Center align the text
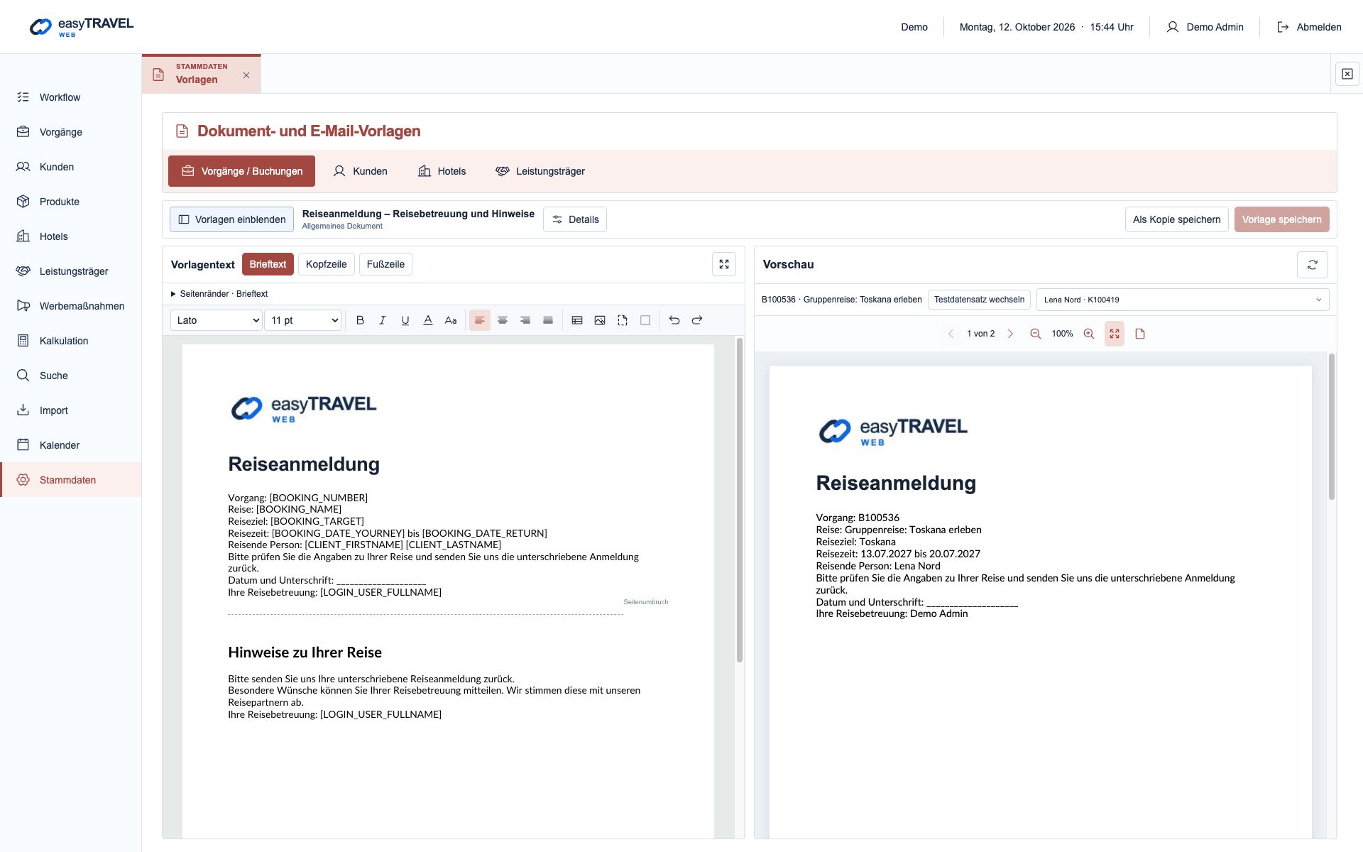This screenshot has height=852, width=1363. click(503, 320)
